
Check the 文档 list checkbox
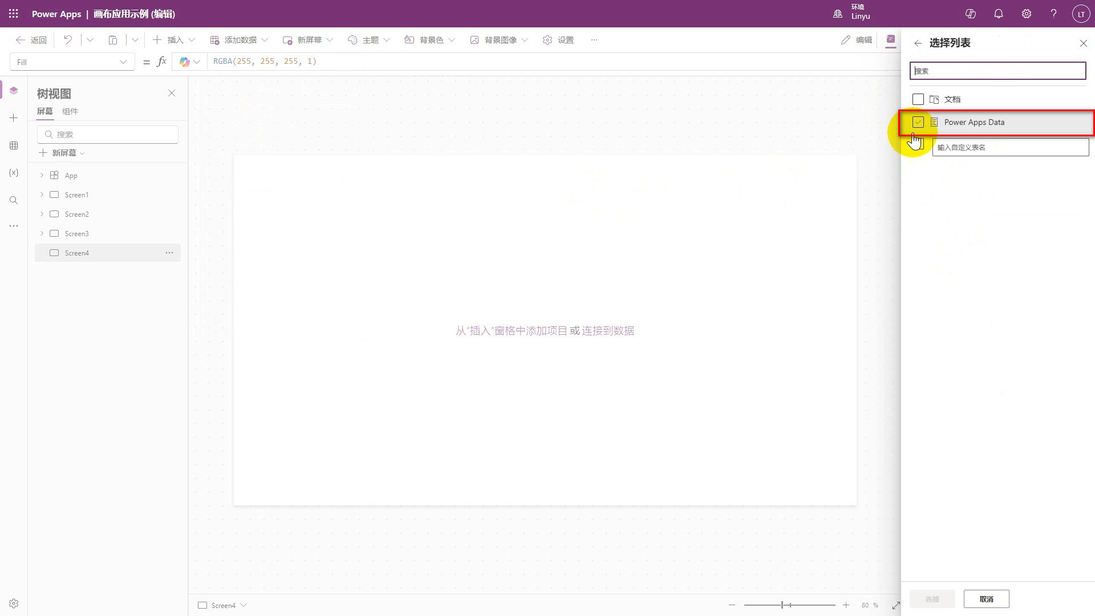tap(918, 99)
